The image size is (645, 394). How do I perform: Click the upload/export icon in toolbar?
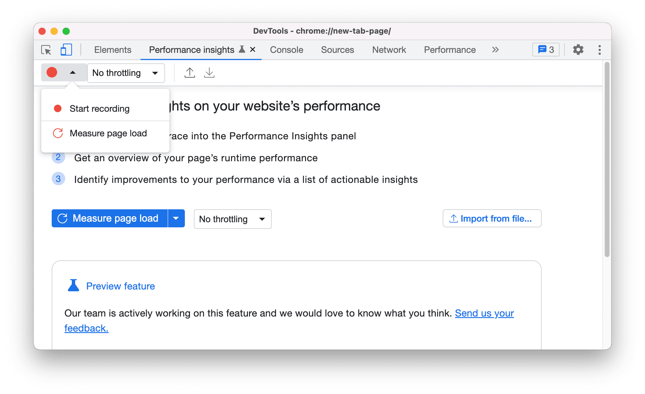tap(189, 73)
